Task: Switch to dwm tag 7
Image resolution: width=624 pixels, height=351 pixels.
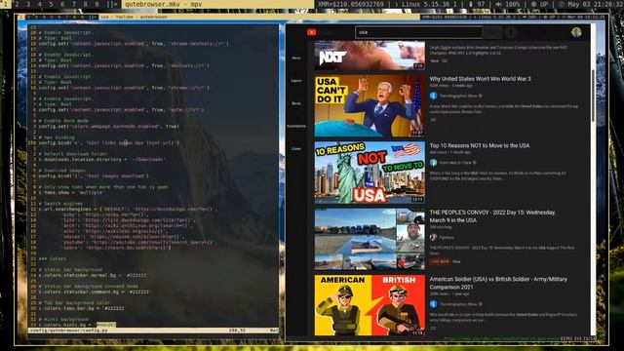Action: pos(74,4)
